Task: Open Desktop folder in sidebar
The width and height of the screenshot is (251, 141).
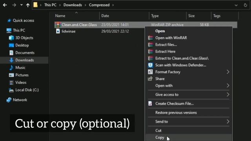Action: click(22, 45)
